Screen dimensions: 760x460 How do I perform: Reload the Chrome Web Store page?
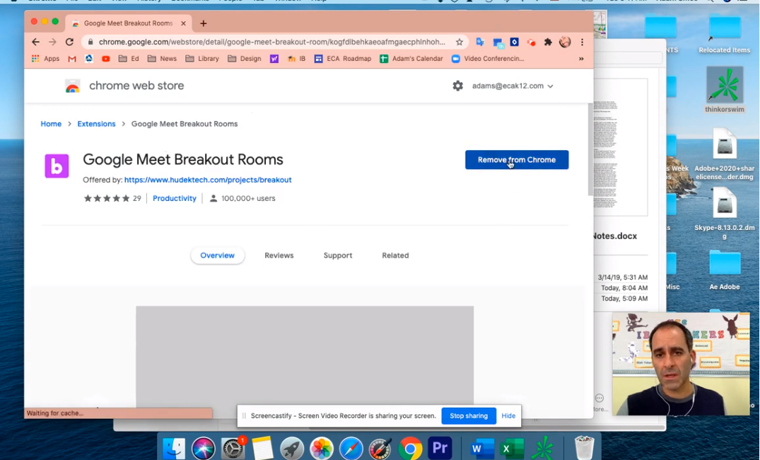coord(69,42)
